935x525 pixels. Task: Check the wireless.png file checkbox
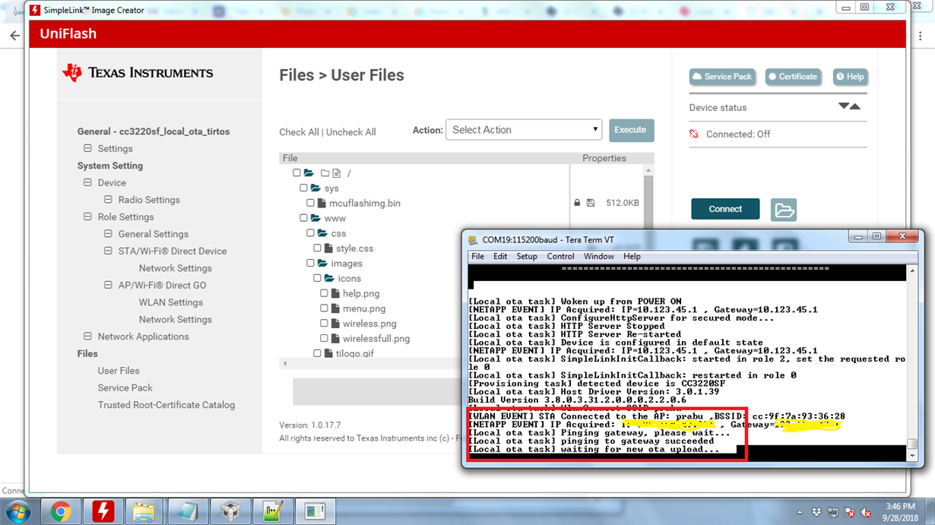324,323
